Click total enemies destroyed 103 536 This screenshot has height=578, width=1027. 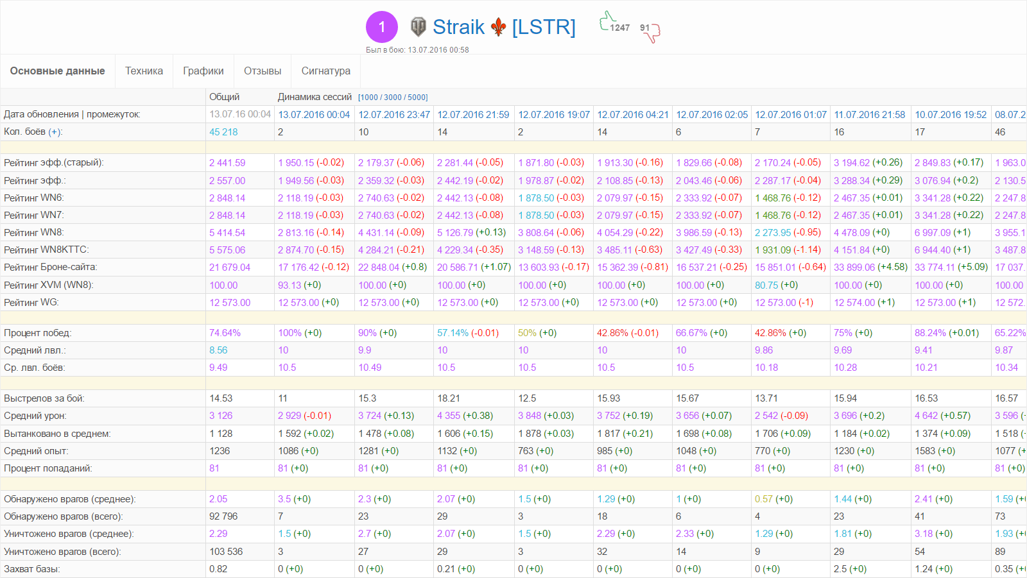226,552
